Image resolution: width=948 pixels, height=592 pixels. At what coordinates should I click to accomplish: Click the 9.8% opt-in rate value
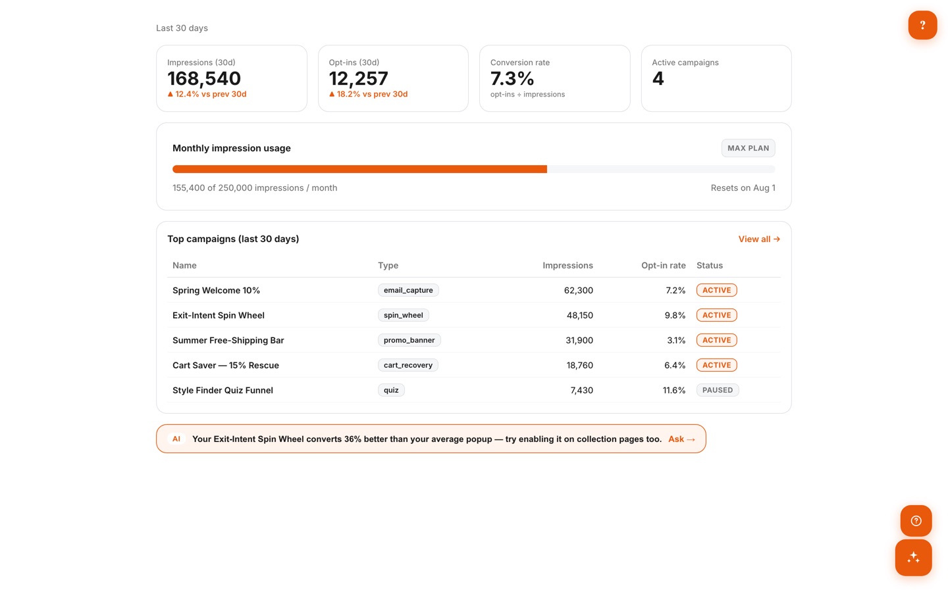(675, 315)
